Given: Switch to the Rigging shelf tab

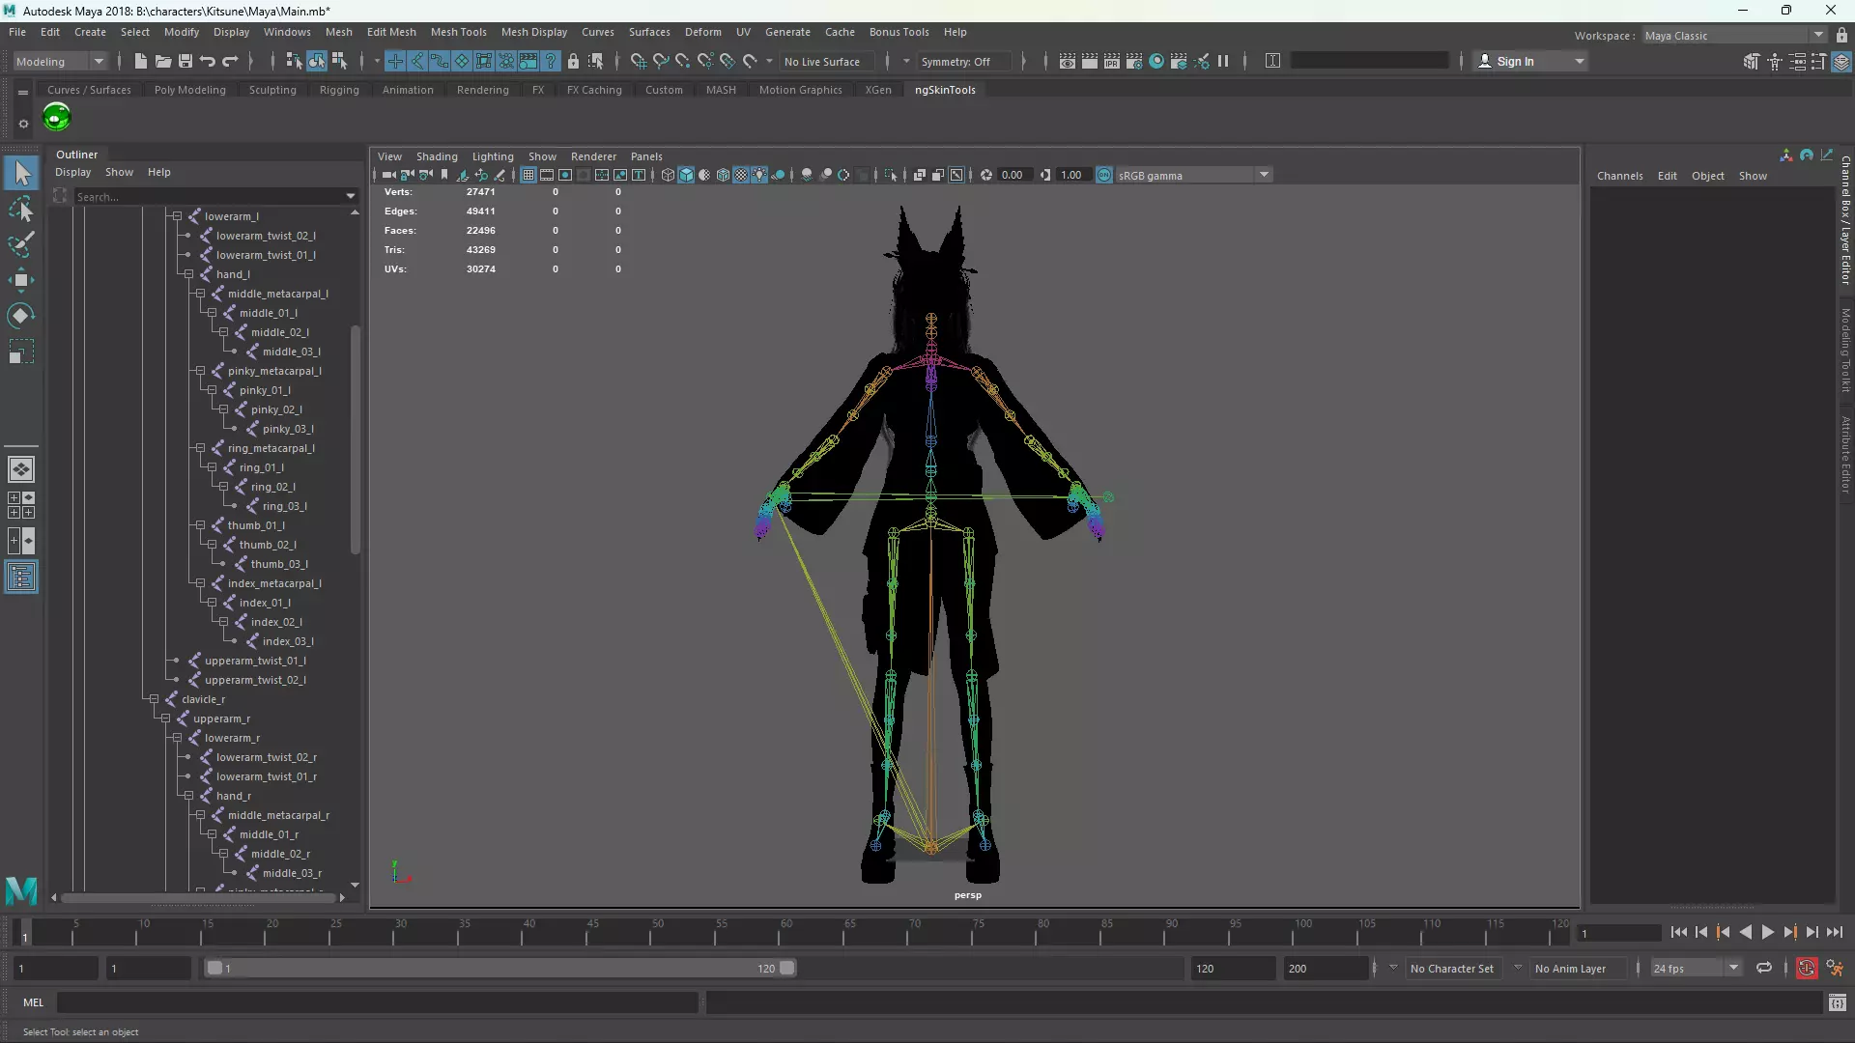Looking at the screenshot, I should point(339,90).
